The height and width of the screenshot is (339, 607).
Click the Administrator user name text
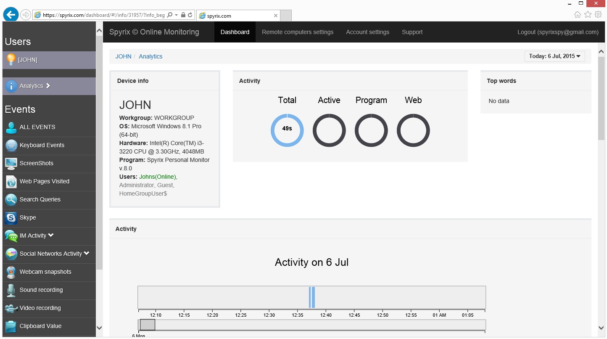(x=137, y=185)
